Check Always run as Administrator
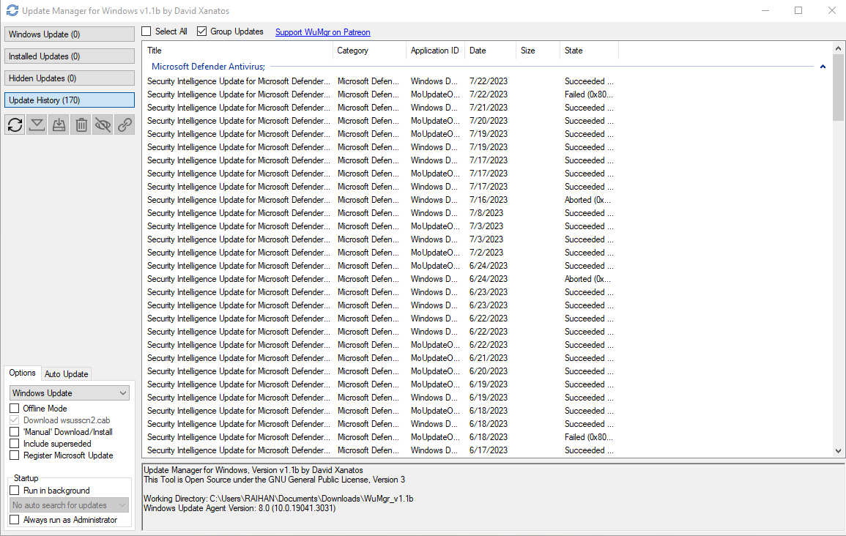This screenshot has height=536, width=846. click(15, 520)
